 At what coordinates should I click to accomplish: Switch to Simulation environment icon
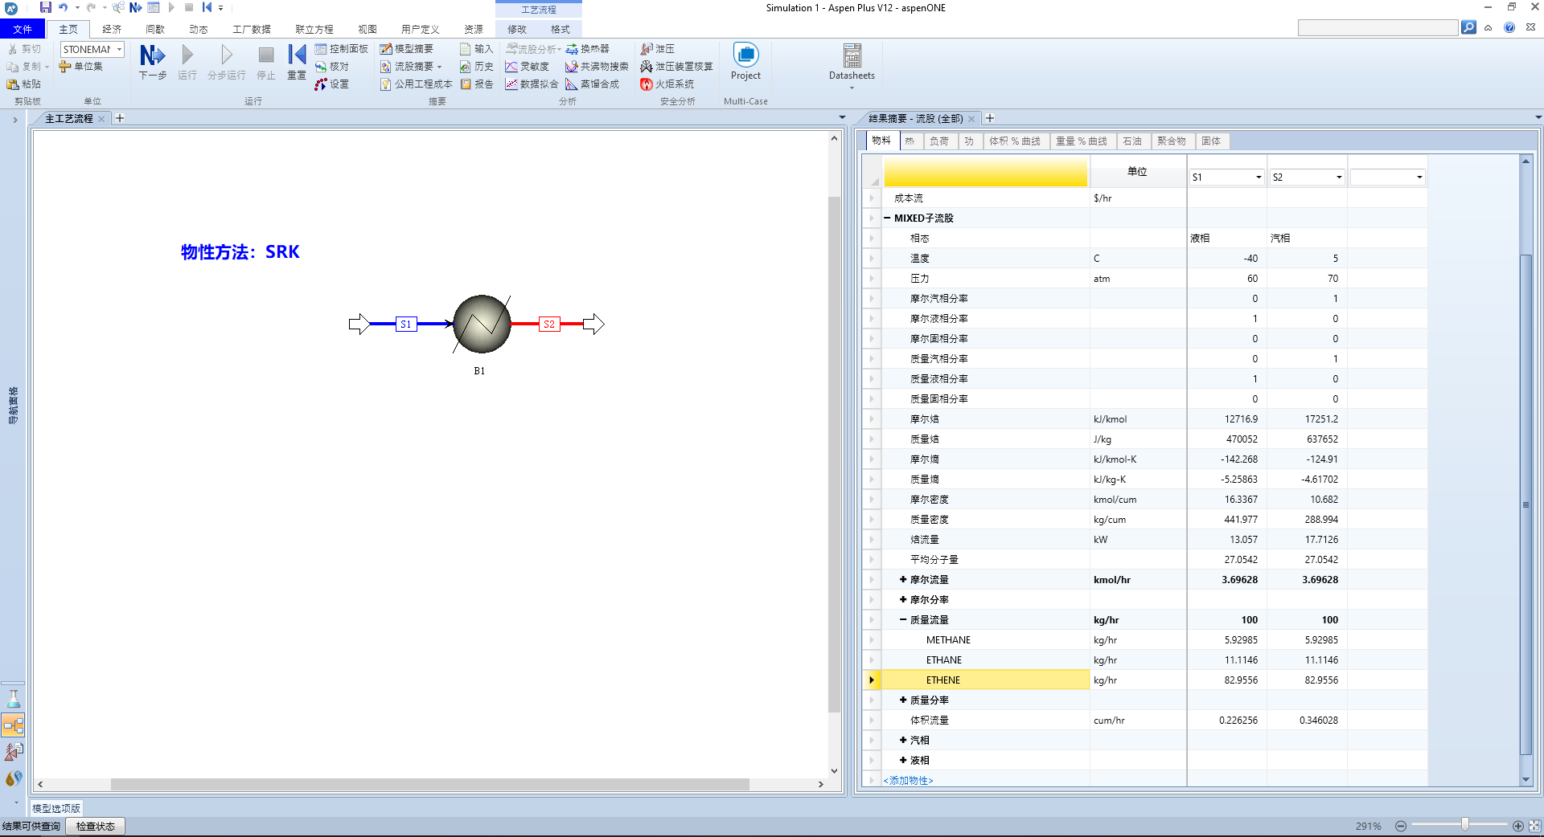(14, 725)
